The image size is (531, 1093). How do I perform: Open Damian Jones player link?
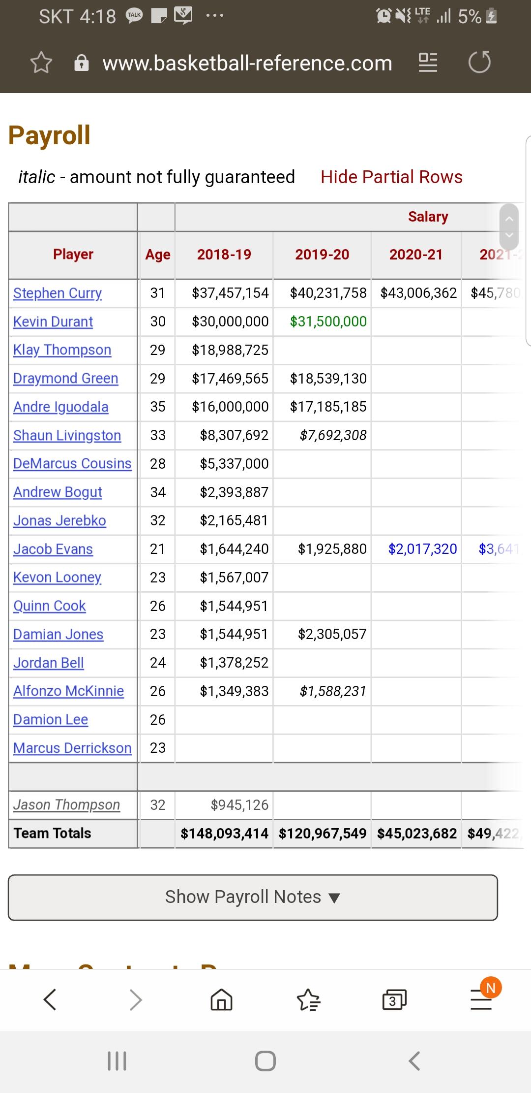[59, 634]
